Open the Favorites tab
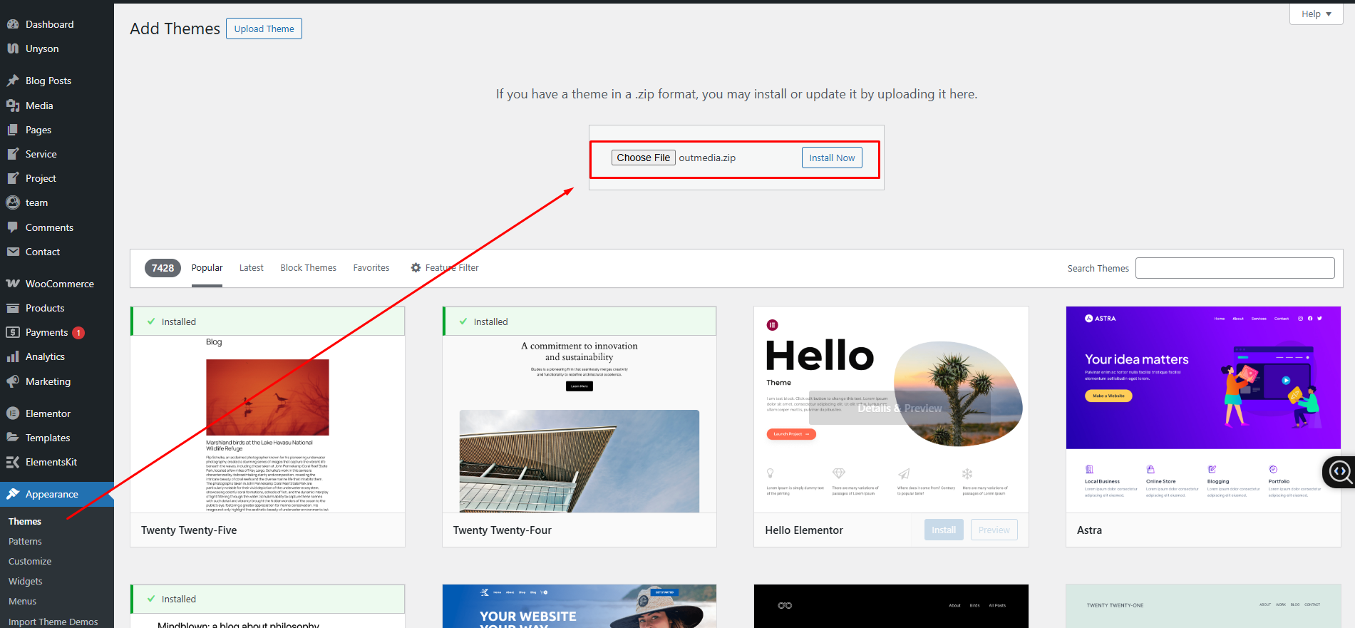Screen dimensions: 1355x628 371,268
